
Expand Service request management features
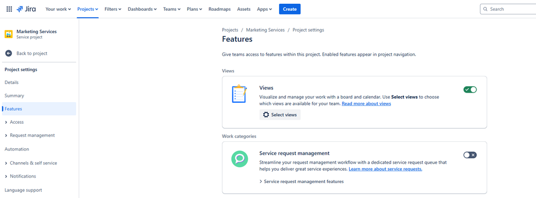click(302, 181)
